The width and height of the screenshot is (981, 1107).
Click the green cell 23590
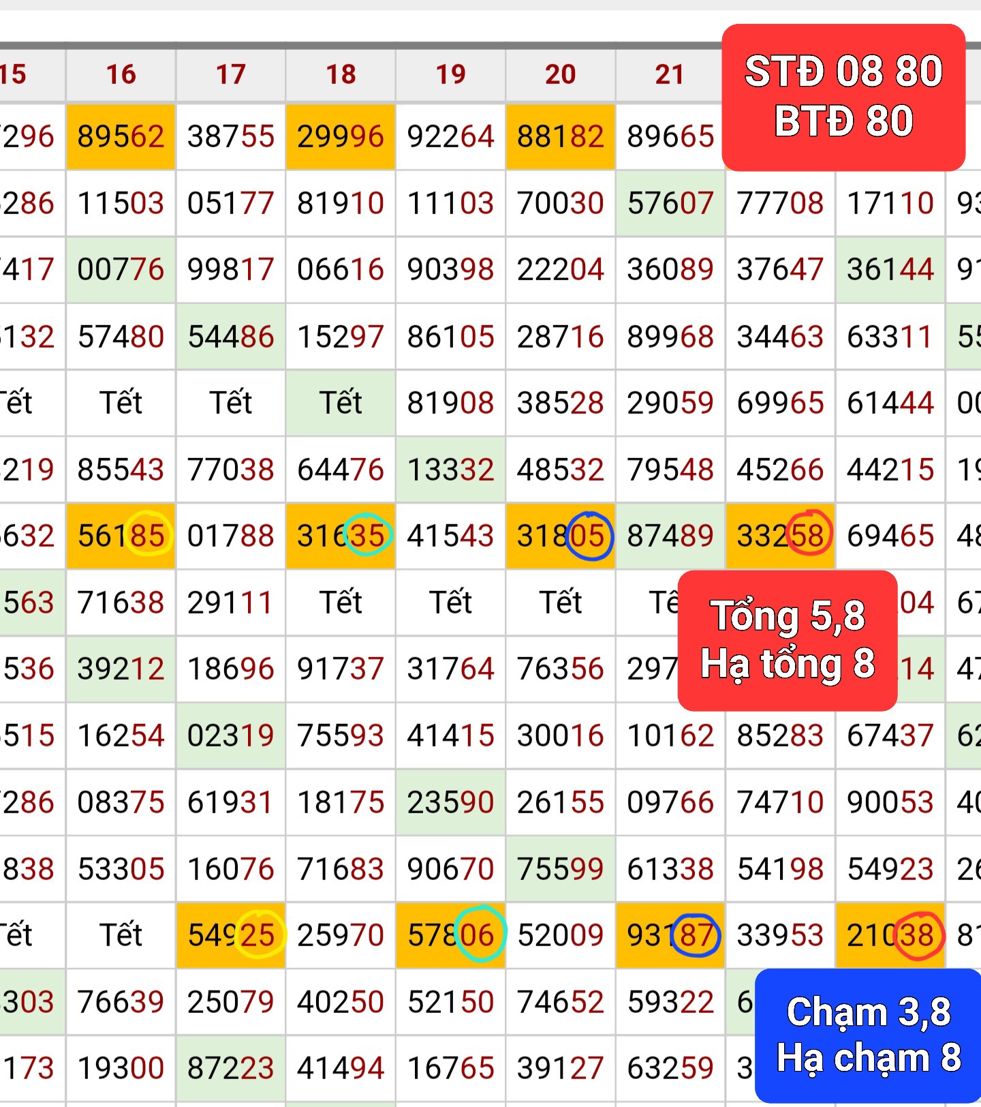(450, 802)
